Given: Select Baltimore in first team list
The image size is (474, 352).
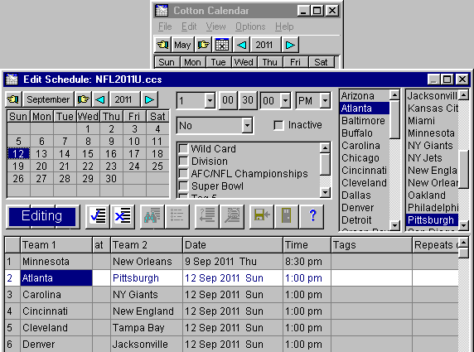Looking at the screenshot, I should tap(364, 121).
